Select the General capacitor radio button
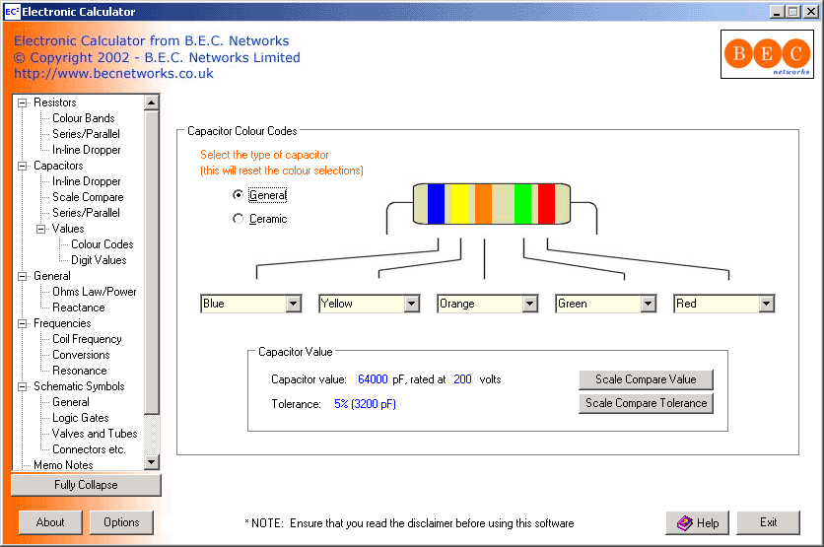The height and width of the screenshot is (547, 824). pyautogui.click(x=238, y=195)
